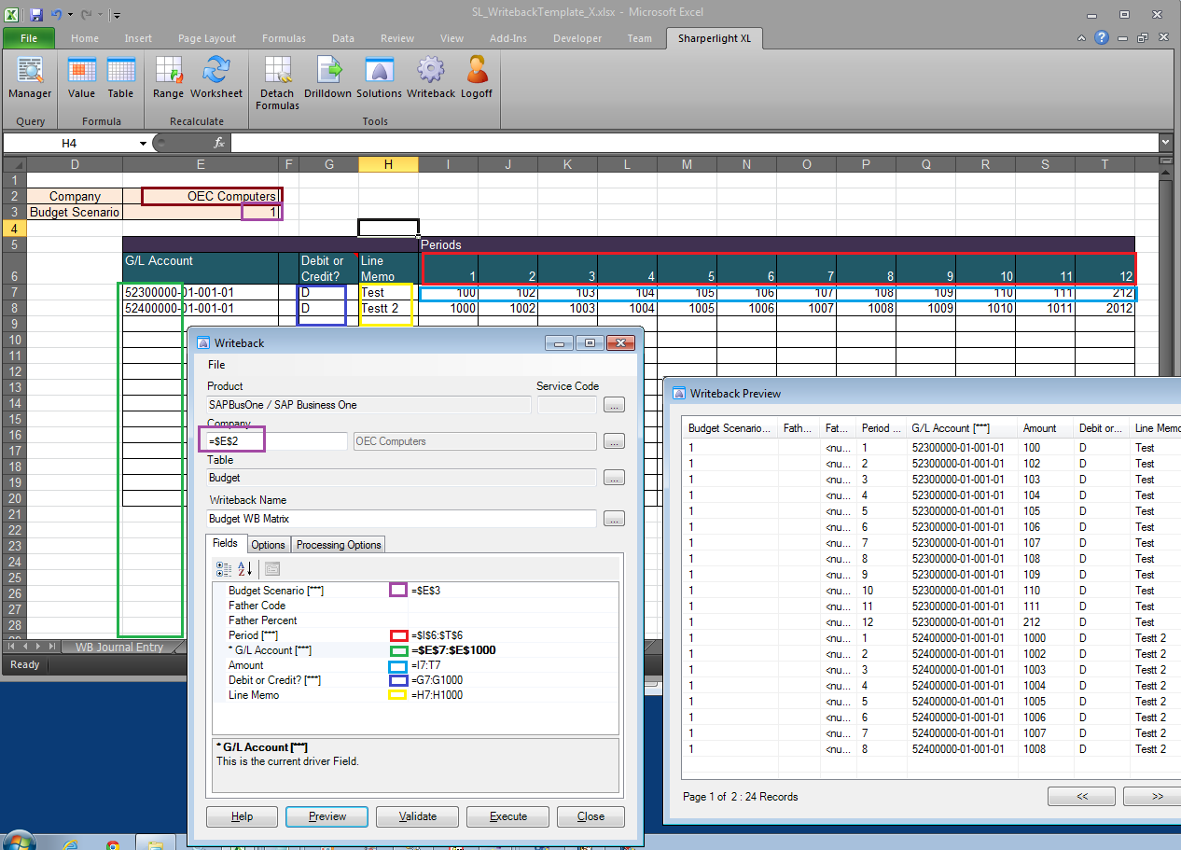This screenshot has width=1181, height=850.
Task: Click the fx insert function icon
Action: click(219, 143)
